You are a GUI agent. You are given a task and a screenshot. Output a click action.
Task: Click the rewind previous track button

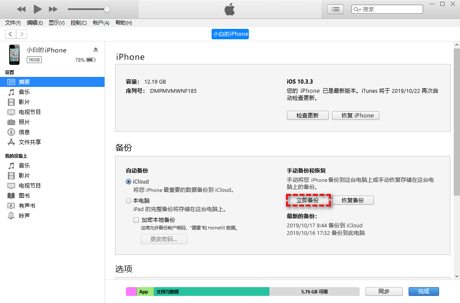(x=21, y=9)
